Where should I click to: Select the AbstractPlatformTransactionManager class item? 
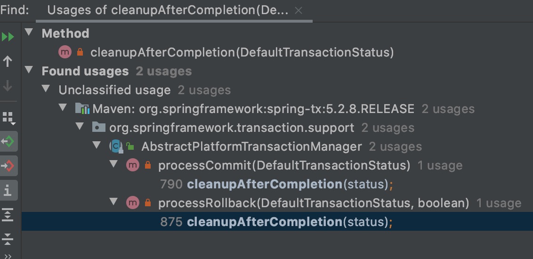click(251, 146)
